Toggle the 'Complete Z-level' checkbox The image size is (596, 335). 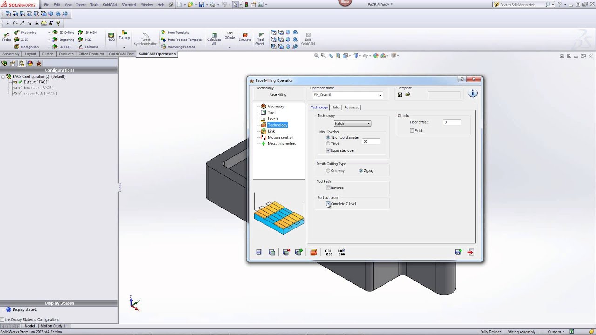tap(328, 204)
